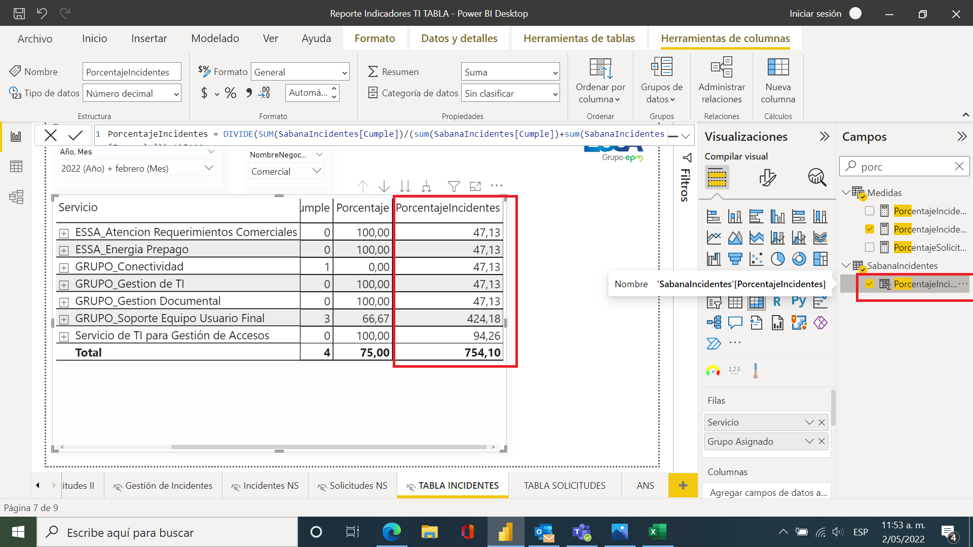Open the Herramientas de tablas tab
The width and height of the screenshot is (973, 547).
point(579,38)
